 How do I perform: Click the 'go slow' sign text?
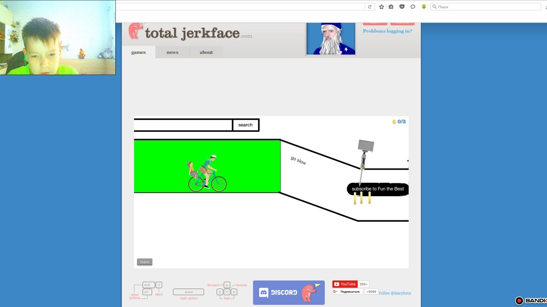click(x=298, y=161)
